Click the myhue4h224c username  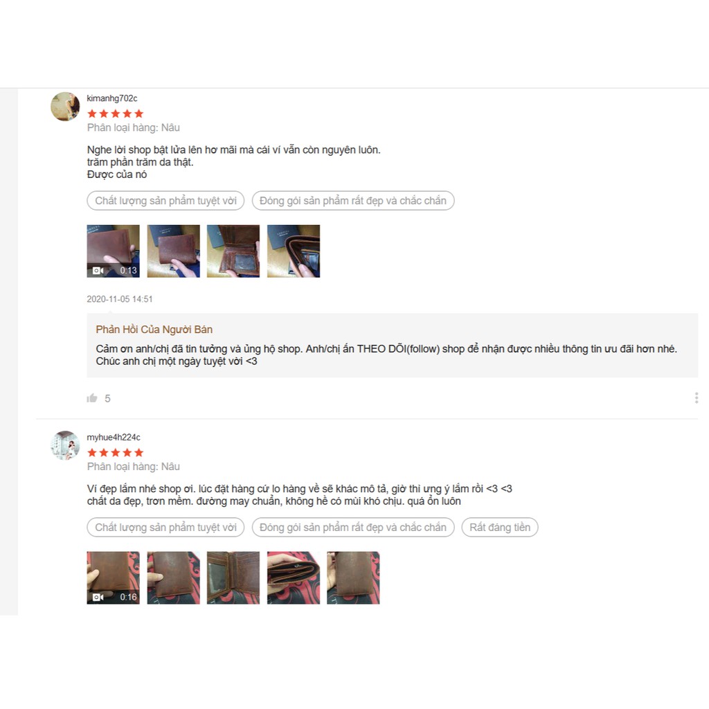[114, 438]
